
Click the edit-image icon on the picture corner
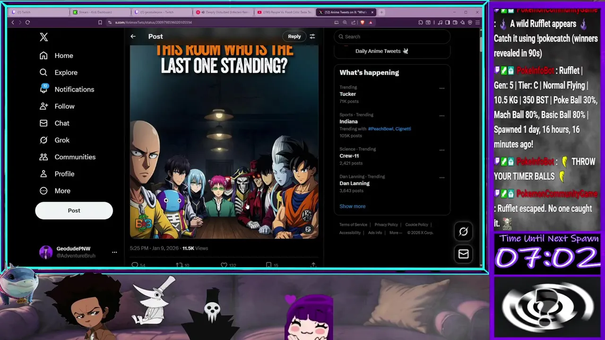click(308, 229)
